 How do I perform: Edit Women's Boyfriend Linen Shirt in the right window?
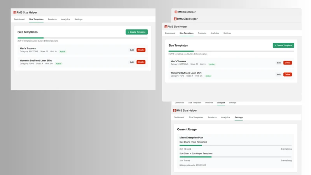pos(279,74)
